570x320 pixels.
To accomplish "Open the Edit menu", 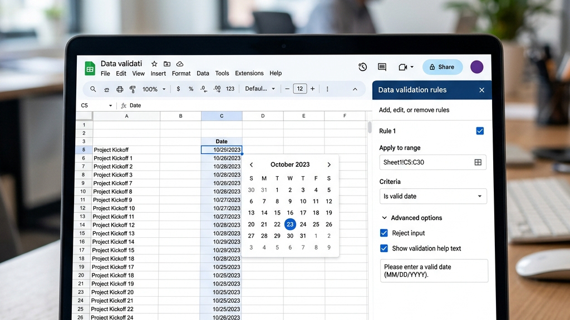I will click(x=121, y=73).
